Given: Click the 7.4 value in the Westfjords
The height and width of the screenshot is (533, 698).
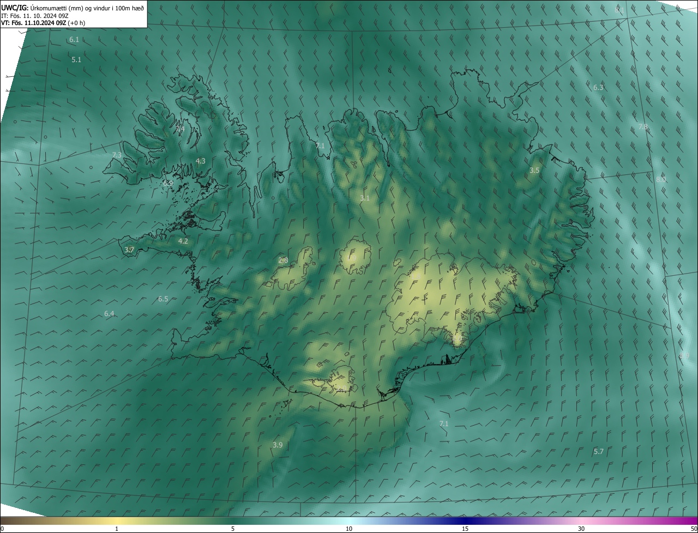Looking at the screenshot, I should 180,129.
